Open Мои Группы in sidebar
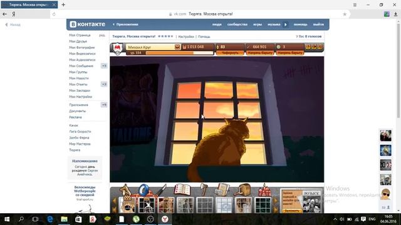Image resolution: width=401 pixels, height=225 pixels. tap(78, 72)
